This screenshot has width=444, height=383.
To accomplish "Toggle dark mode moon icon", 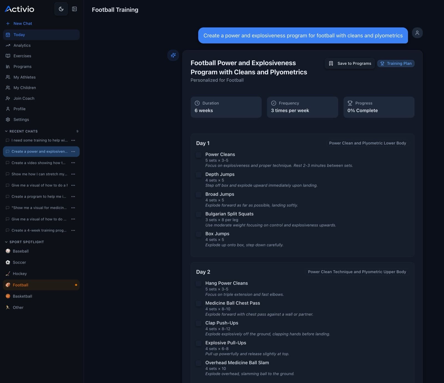I will pos(61,9).
